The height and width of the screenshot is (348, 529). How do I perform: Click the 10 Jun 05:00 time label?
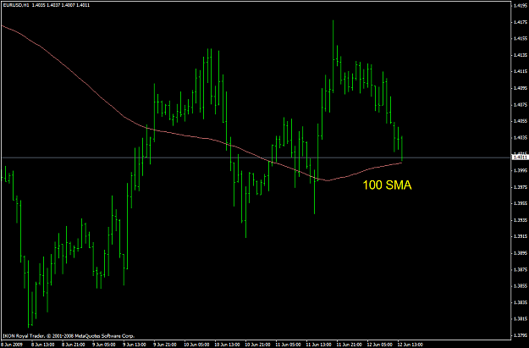[196, 345]
